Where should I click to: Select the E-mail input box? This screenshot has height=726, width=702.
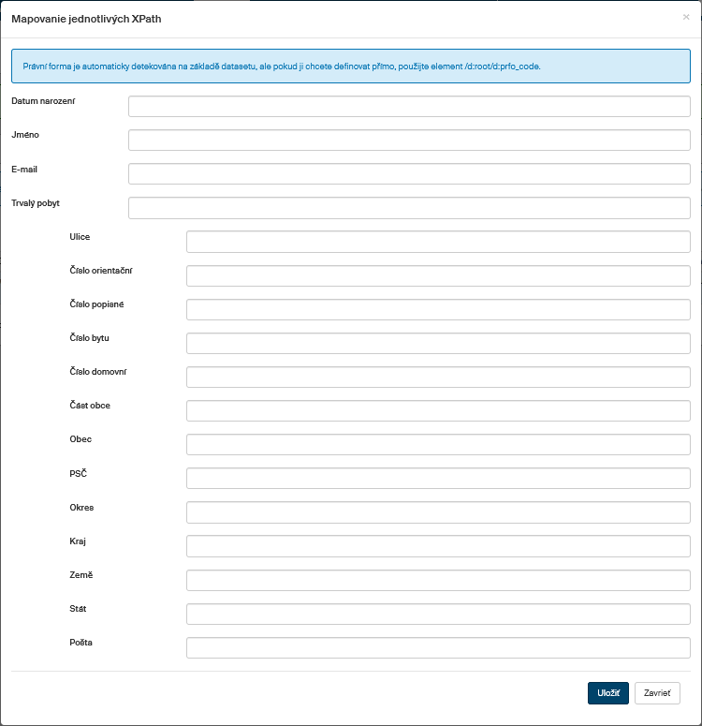pyautogui.click(x=409, y=173)
